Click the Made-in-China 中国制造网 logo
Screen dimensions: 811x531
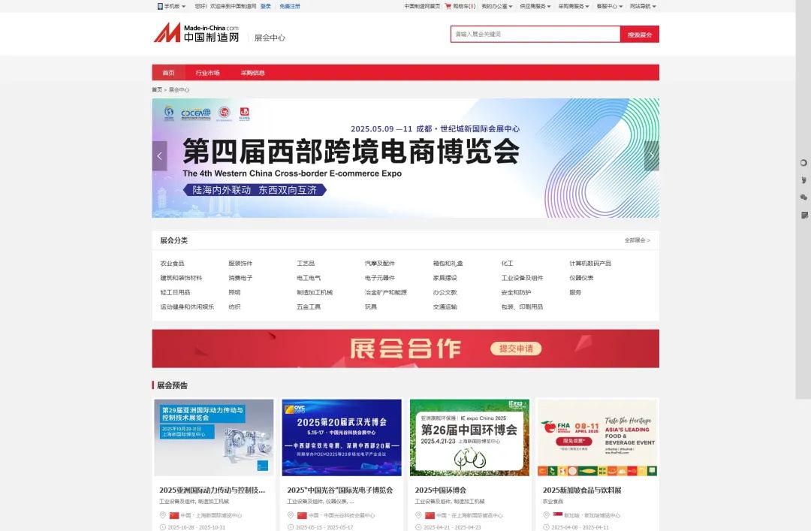point(197,32)
